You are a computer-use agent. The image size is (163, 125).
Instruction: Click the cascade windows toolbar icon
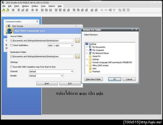point(120,10)
